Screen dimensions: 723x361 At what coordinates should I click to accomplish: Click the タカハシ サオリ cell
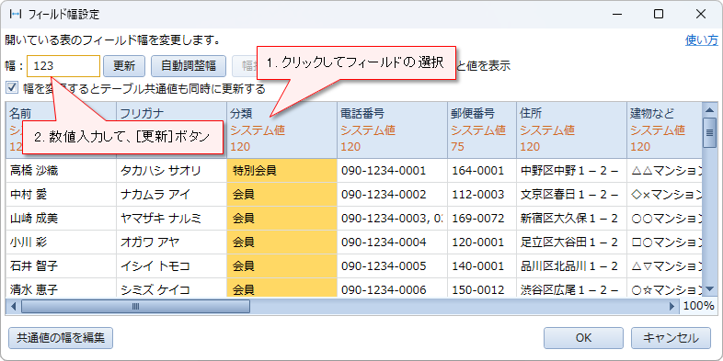tap(171, 171)
